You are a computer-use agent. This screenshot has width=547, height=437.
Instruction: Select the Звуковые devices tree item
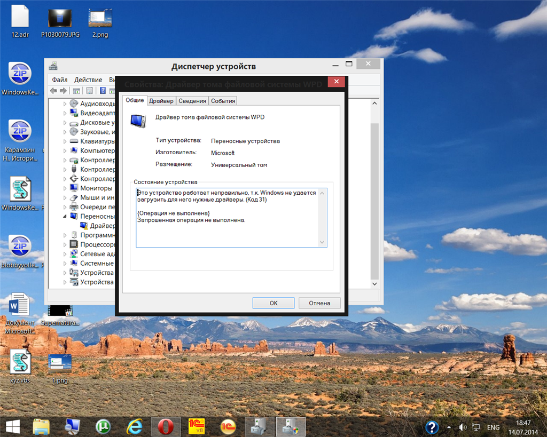[x=92, y=132]
